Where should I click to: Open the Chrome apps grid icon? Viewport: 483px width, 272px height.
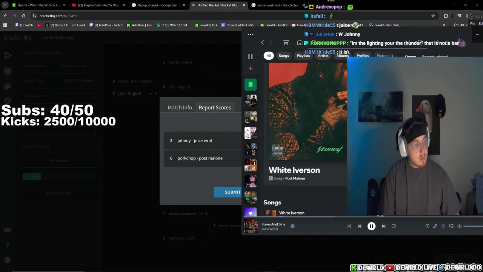pyautogui.click(x=5, y=25)
